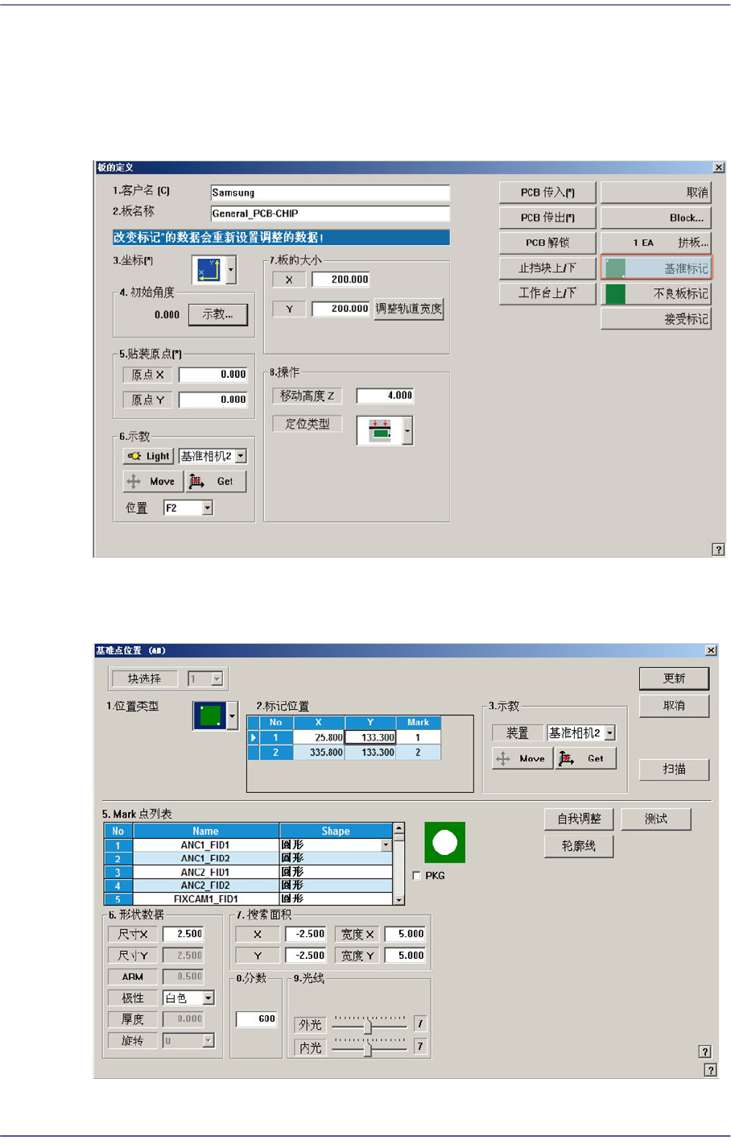731x1145 pixels.
Task: Open the 极性 白色 dropdown
Action: (x=209, y=998)
